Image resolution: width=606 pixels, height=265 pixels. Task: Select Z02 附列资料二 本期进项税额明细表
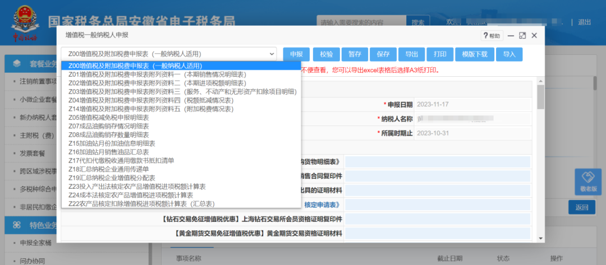point(181,83)
